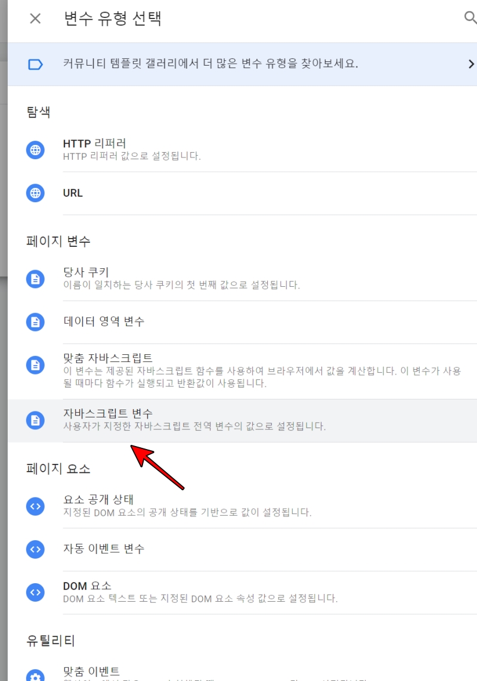Screen dimensions: 477x681
Task: Select the 자바스크립트 변수 variable type
Action: [238, 419]
